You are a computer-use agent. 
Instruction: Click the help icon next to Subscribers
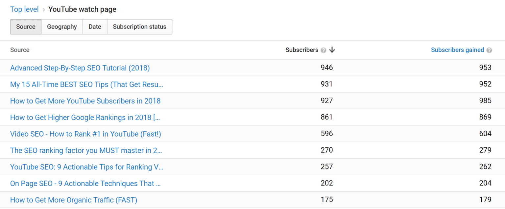[324, 50]
